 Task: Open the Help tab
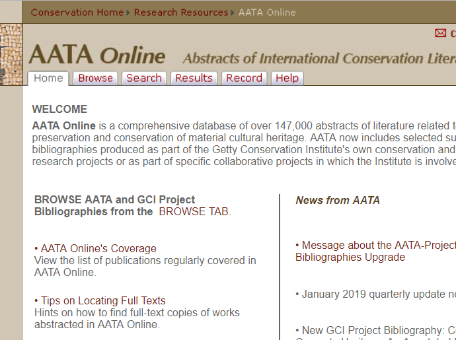(287, 78)
